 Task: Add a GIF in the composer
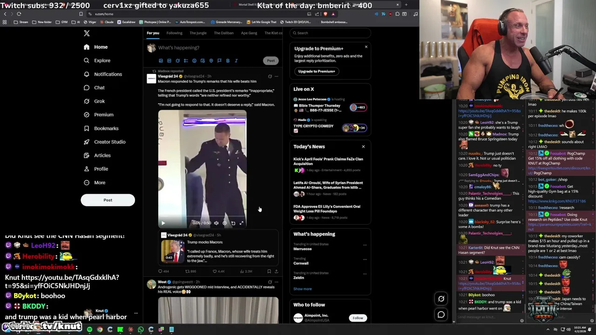169,60
